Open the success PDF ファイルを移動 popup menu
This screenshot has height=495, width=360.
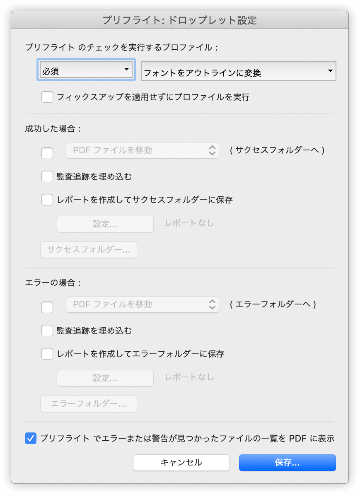pos(143,150)
